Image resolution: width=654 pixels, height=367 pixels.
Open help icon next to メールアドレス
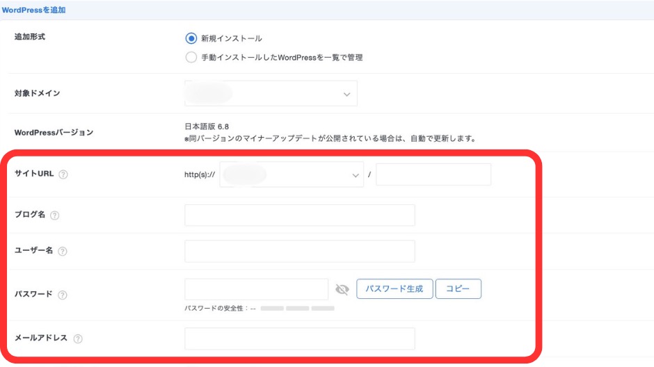pos(78,339)
